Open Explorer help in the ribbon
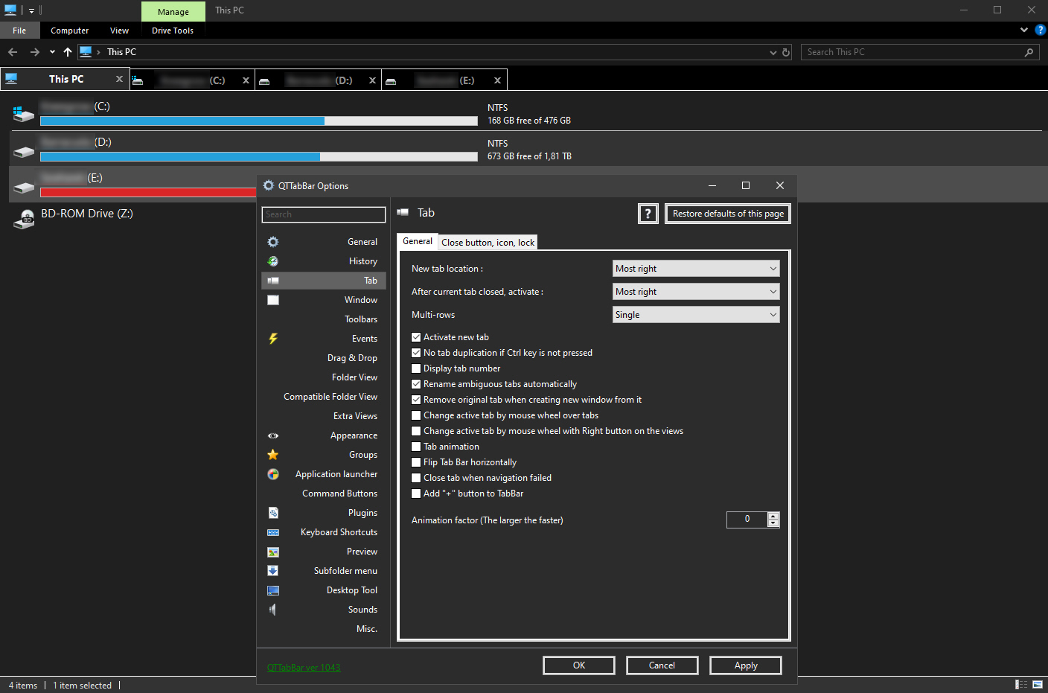Viewport: 1048px width, 693px height. tap(1041, 31)
